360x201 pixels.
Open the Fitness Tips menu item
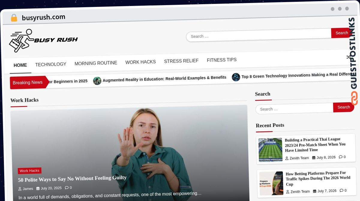(222, 60)
